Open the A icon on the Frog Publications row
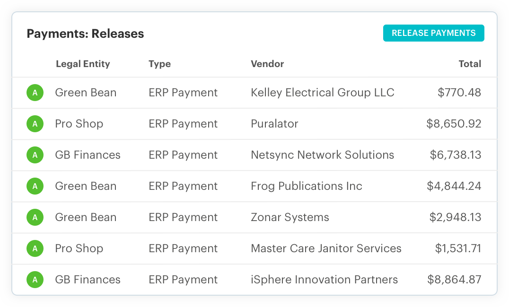 [x=35, y=186]
